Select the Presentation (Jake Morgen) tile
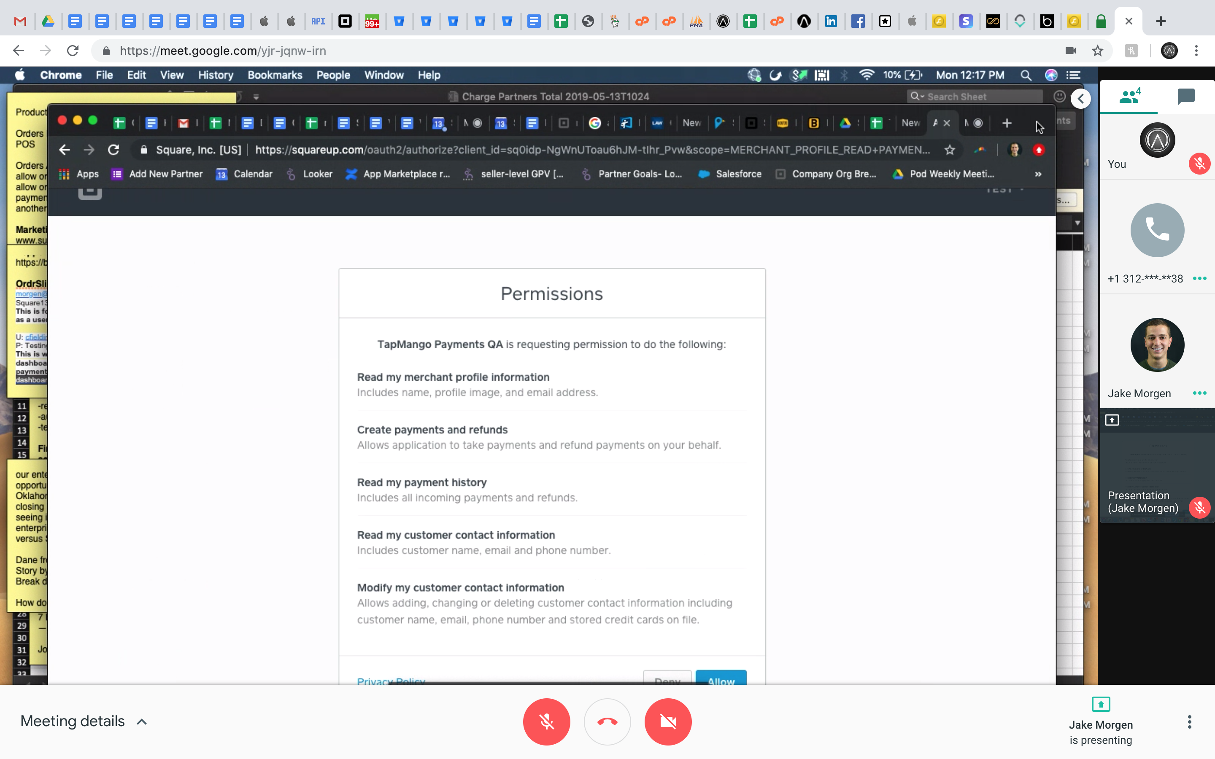Viewport: 1215px width, 759px height. pyautogui.click(x=1157, y=466)
